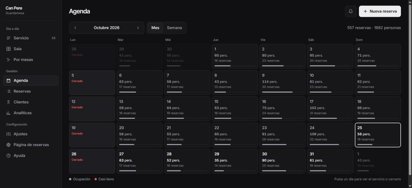Image resolution: width=412 pixels, height=188 pixels.
Task: Click the Sala grid icon
Action: click(8, 49)
